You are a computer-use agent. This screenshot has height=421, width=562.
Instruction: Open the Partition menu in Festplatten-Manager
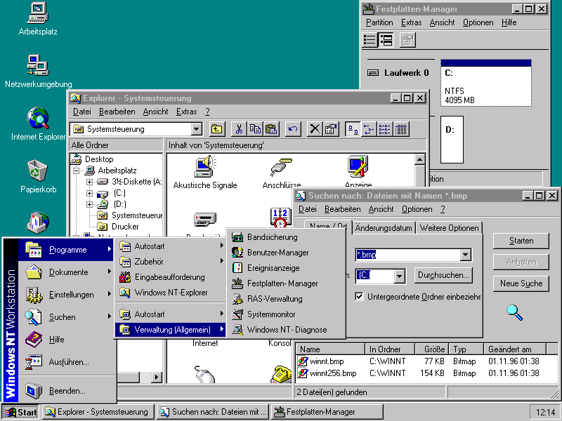coord(379,22)
